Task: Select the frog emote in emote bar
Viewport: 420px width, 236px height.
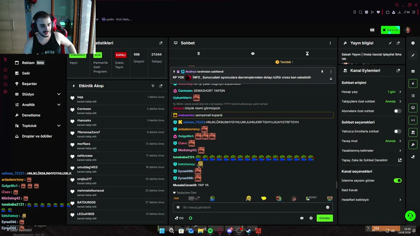Action: point(212,198)
